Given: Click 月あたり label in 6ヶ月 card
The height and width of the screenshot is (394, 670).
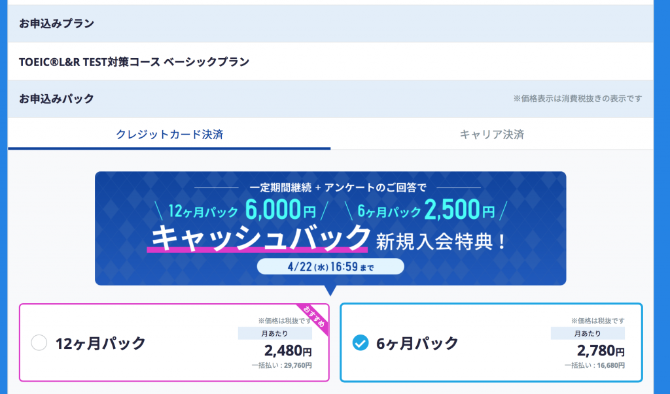Looking at the screenshot, I should pyautogui.click(x=588, y=333).
